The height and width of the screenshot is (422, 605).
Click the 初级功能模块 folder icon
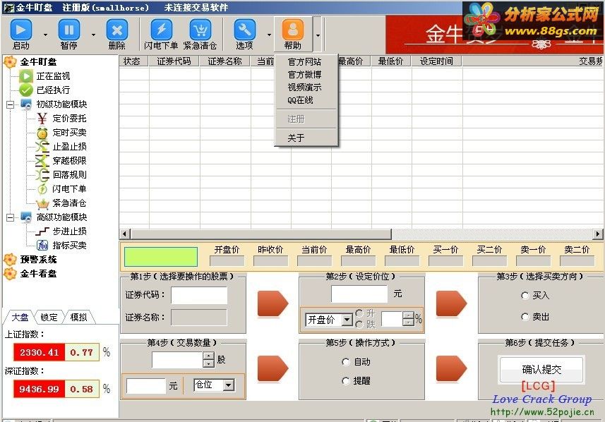coord(26,104)
